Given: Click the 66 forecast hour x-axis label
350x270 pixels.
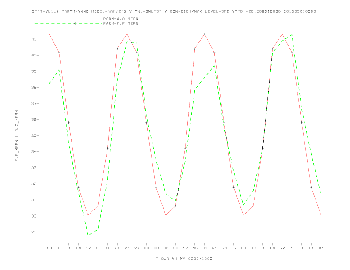Looking at the screenshot, I should 263,248.
